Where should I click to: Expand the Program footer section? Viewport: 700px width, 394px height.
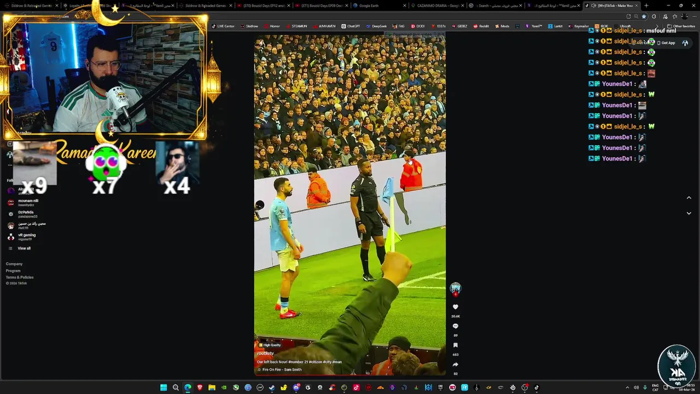13,270
